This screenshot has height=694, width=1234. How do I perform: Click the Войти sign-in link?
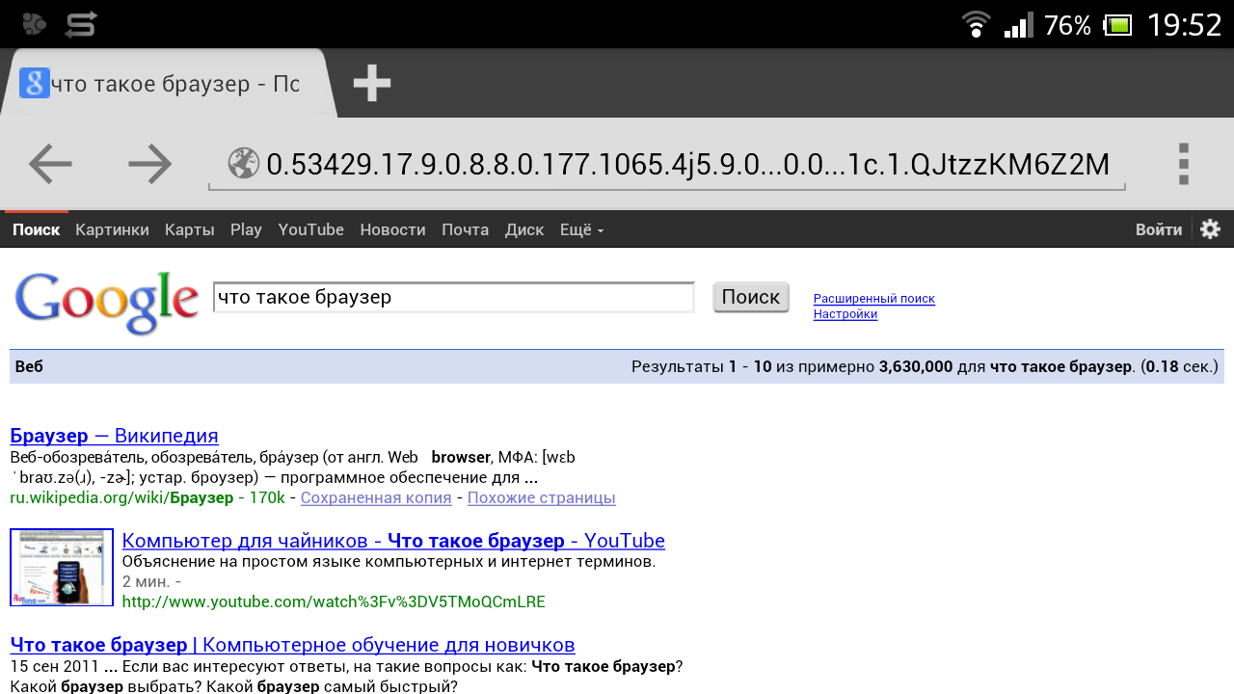coord(1159,229)
